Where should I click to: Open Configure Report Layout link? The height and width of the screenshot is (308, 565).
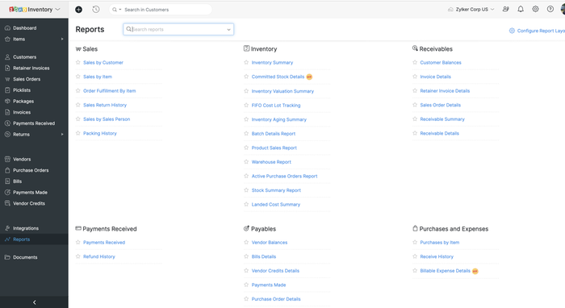point(541,31)
